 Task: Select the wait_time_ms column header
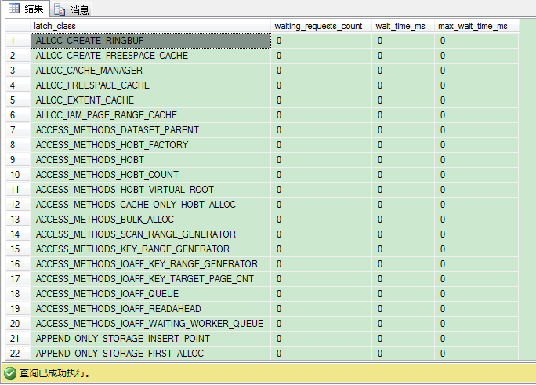404,26
